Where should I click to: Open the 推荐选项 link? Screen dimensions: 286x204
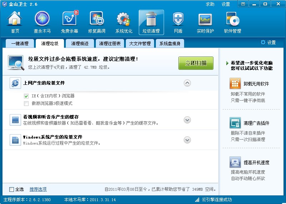point(38,189)
